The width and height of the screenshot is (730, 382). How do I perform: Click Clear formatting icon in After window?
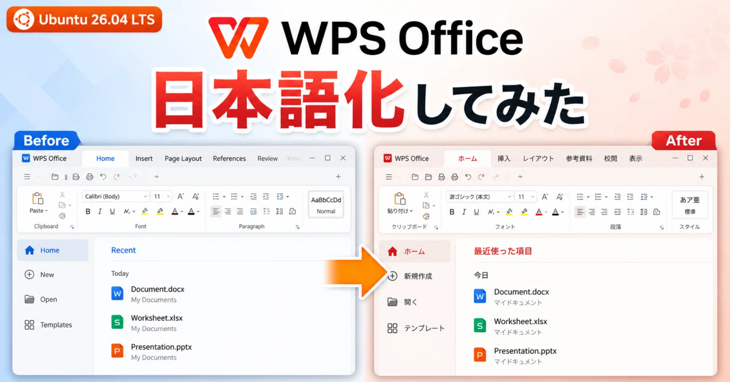[560, 197]
